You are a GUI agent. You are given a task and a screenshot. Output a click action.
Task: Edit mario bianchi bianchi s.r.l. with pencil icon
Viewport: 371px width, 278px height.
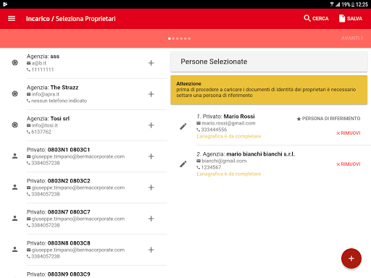pos(183,164)
